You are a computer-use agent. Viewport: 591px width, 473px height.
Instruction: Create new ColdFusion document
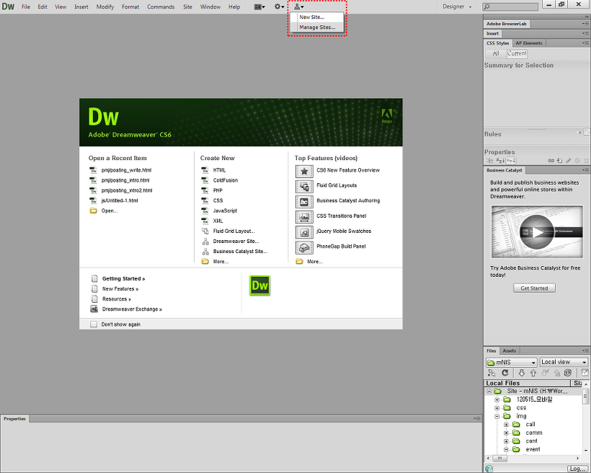226,180
